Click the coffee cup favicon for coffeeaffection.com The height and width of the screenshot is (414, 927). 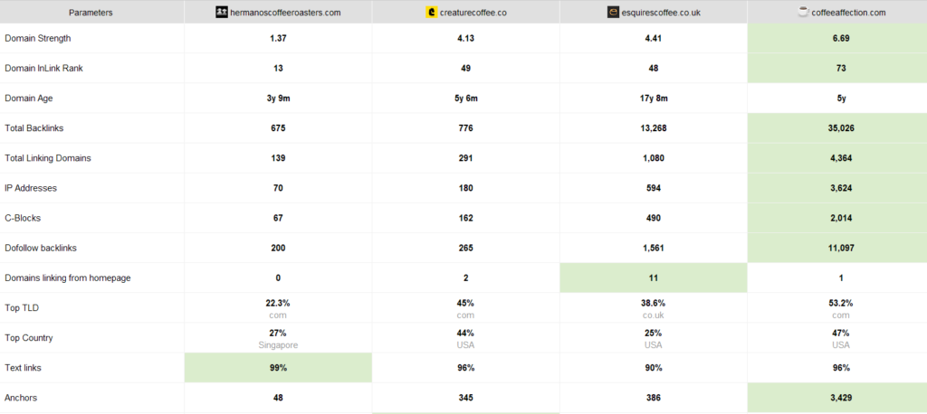click(x=803, y=13)
